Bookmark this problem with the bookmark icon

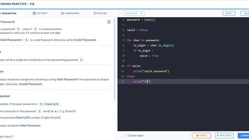point(109,22)
